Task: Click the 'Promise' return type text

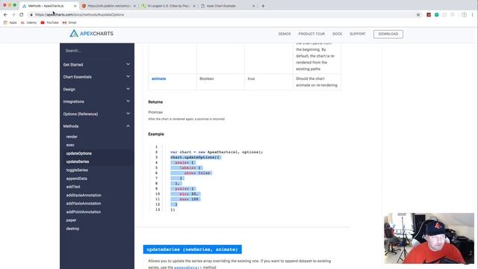Action: point(155,112)
